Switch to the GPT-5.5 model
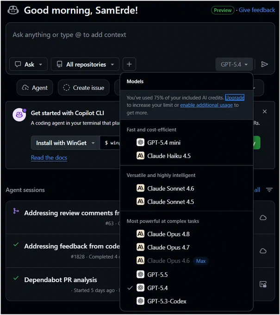 pyautogui.click(x=187, y=274)
